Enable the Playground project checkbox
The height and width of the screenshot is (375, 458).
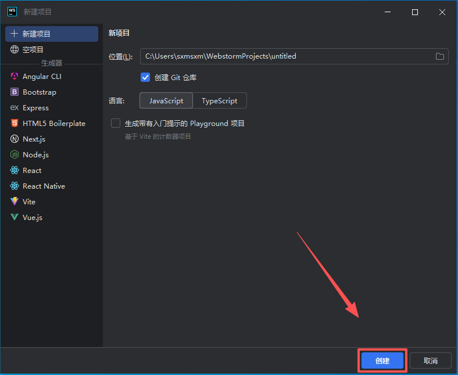coord(116,123)
